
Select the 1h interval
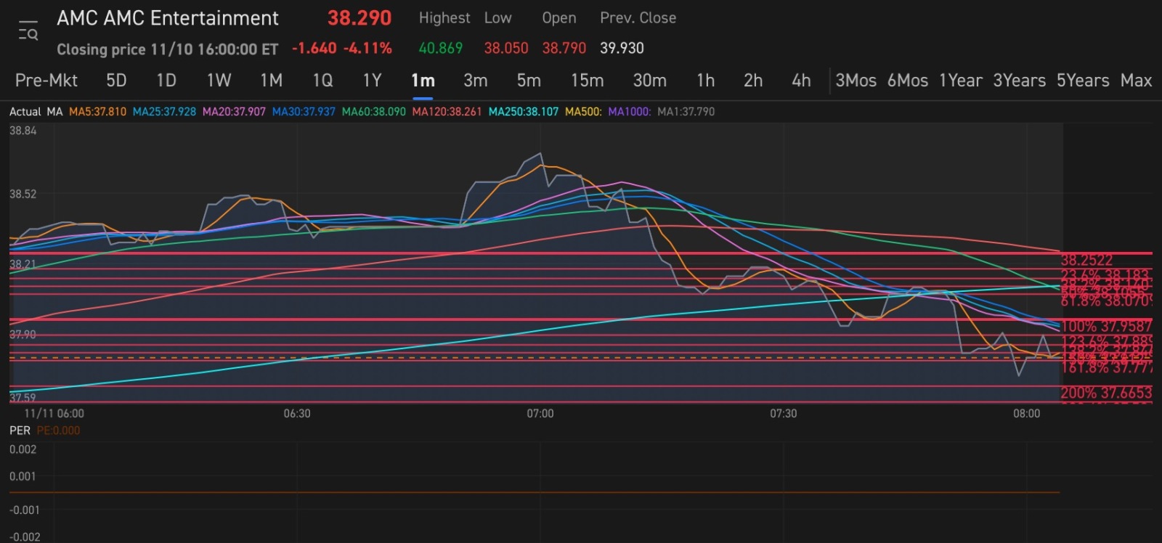[705, 81]
